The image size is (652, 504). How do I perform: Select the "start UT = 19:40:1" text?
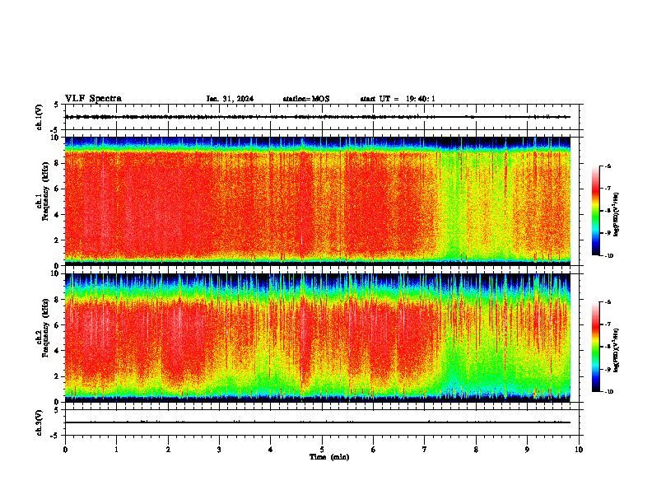pos(398,99)
